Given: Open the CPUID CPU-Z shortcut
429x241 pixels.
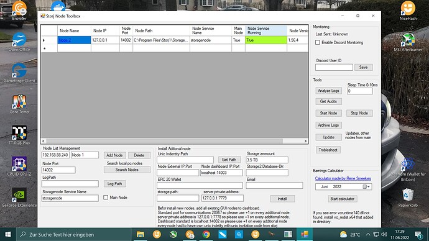Looking at the screenshot, I should (x=19, y=166).
